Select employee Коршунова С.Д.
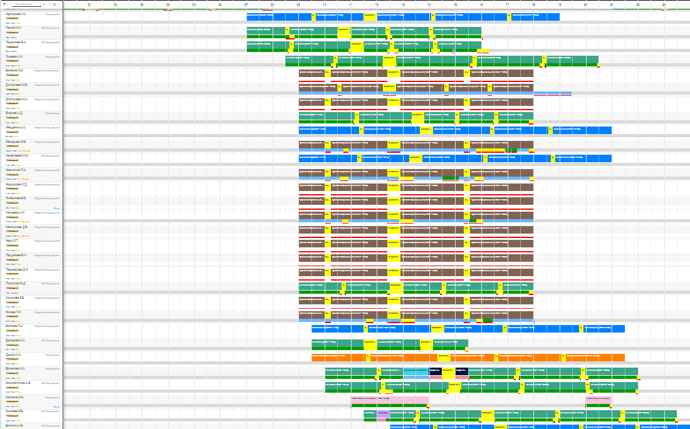690x429 pixels. pos(16,184)
